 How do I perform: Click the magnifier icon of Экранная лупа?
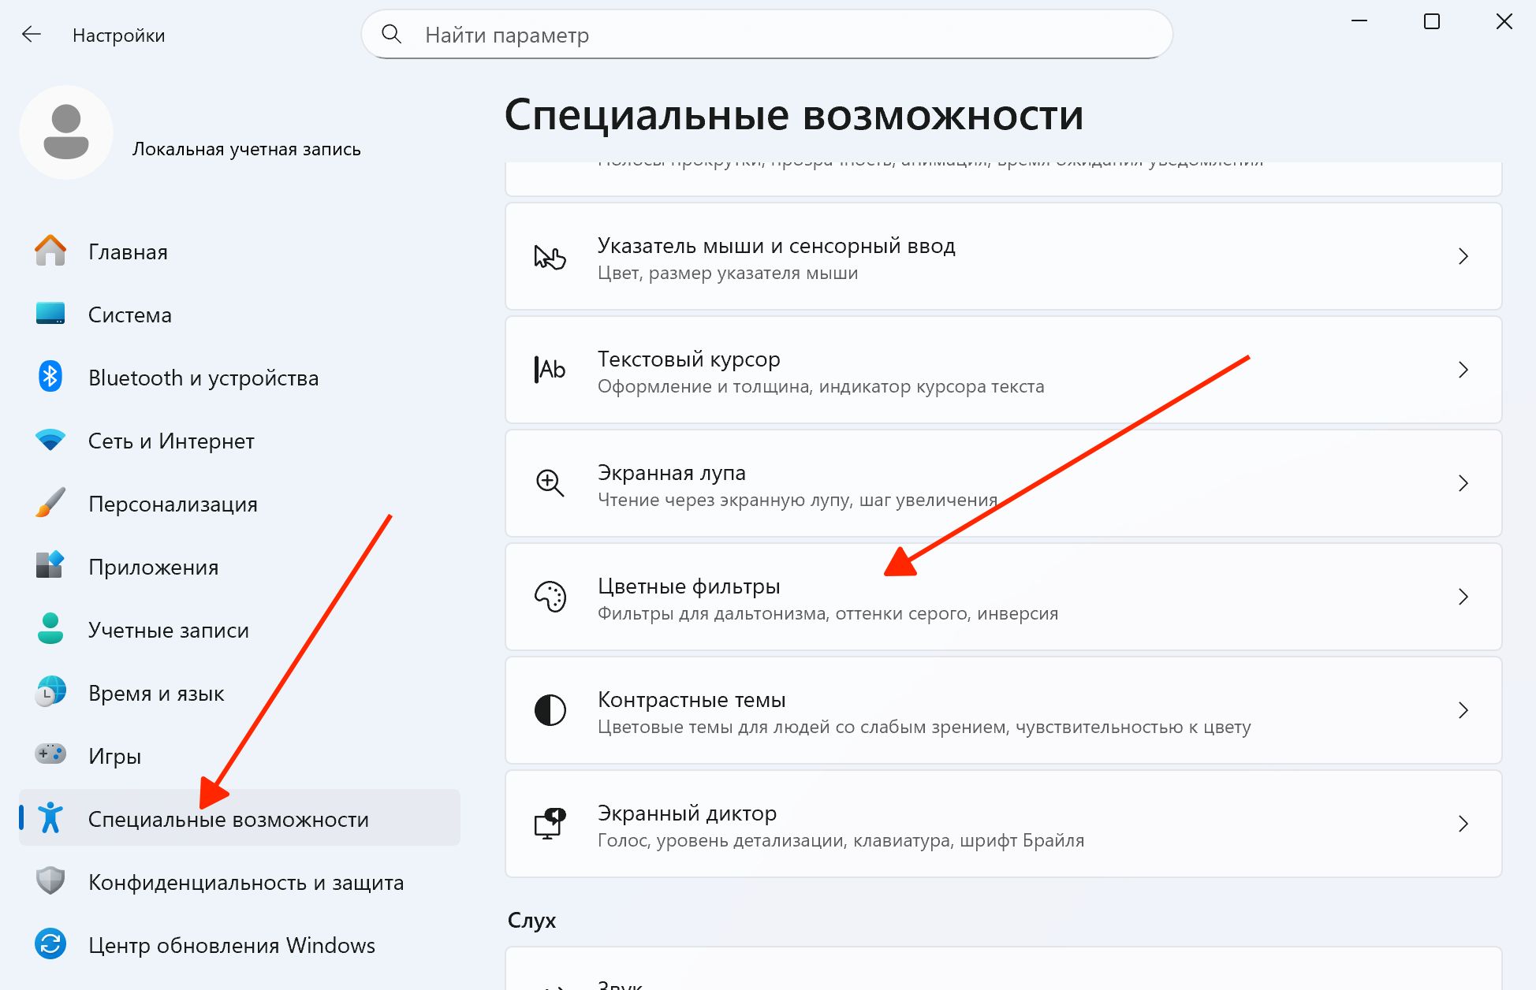(550, 483)
